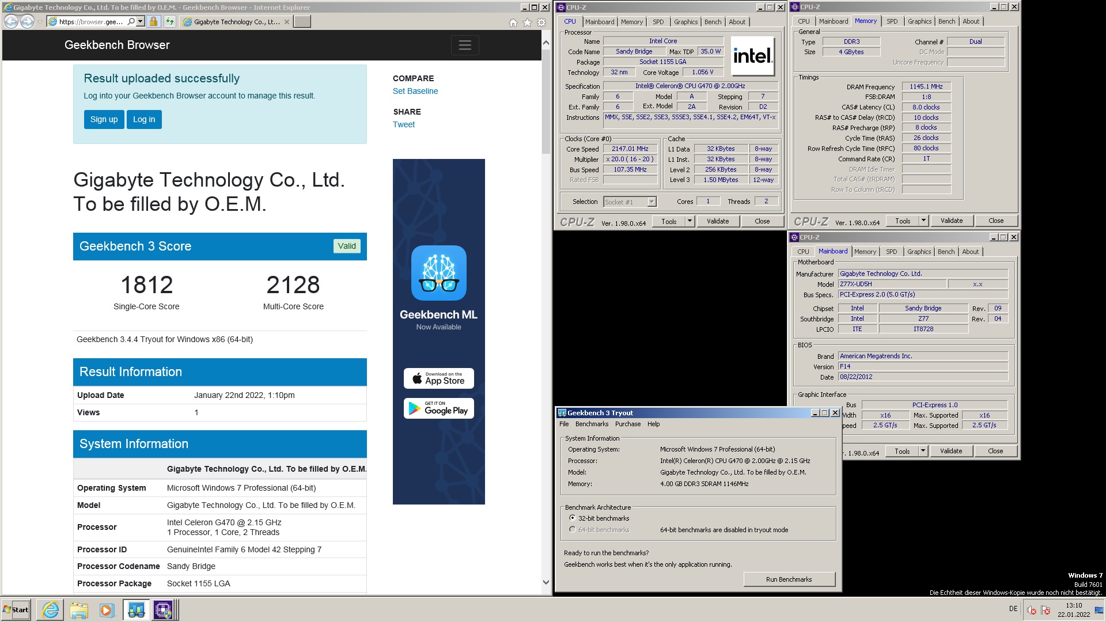Switch to CPU-Z app on taskbar
This screenshot has width=1106, height=622.
[x=163, y=610]
